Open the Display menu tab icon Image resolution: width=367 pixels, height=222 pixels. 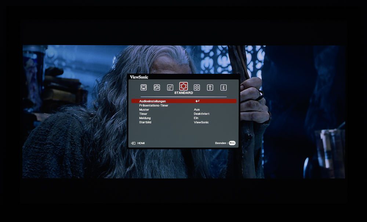[143, 88]
